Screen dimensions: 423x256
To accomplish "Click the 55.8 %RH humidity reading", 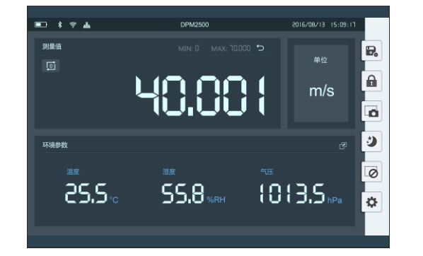I will coord(193,194).
